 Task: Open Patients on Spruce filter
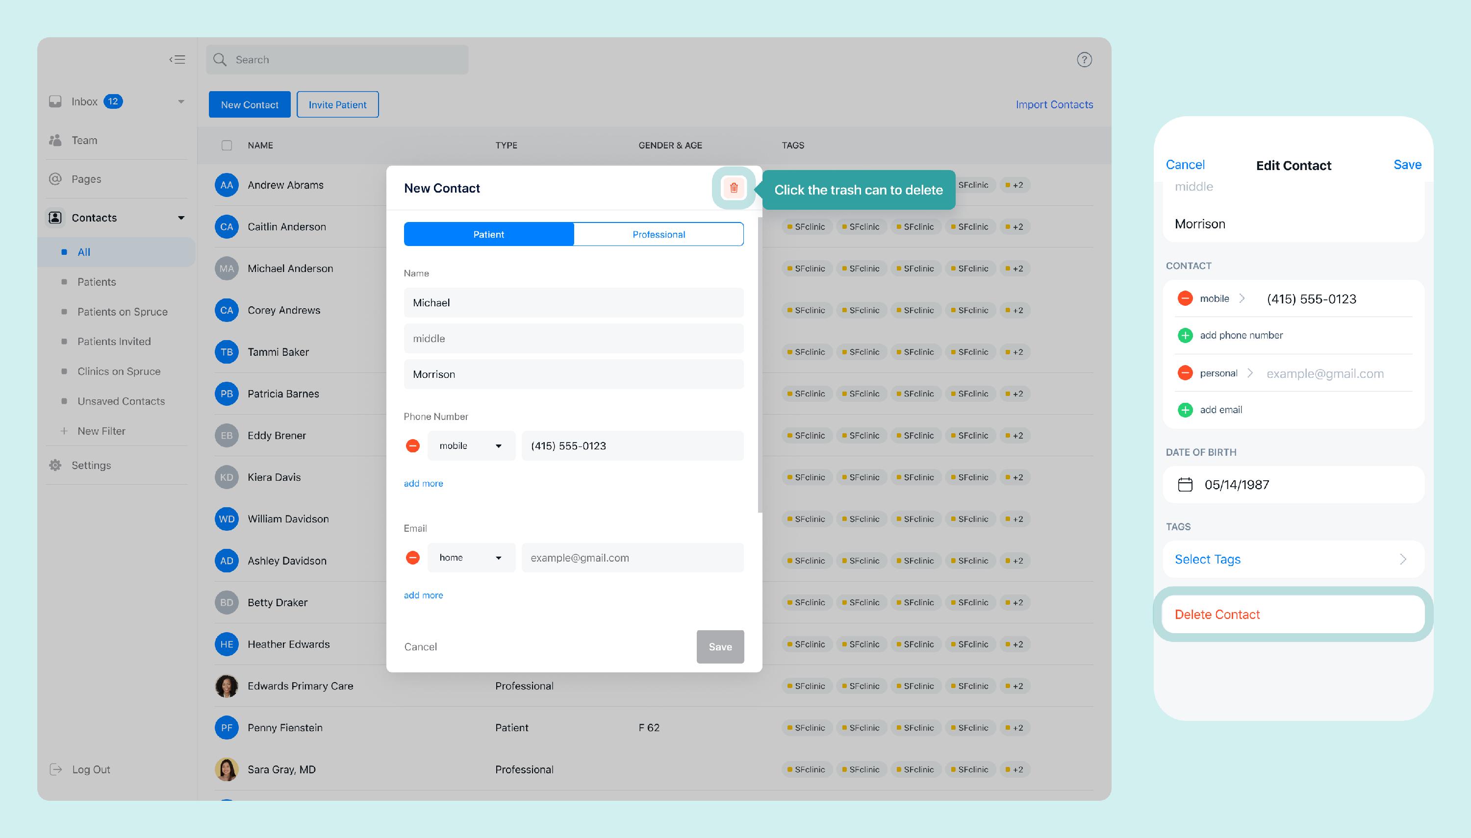click(x=122, y=311)
